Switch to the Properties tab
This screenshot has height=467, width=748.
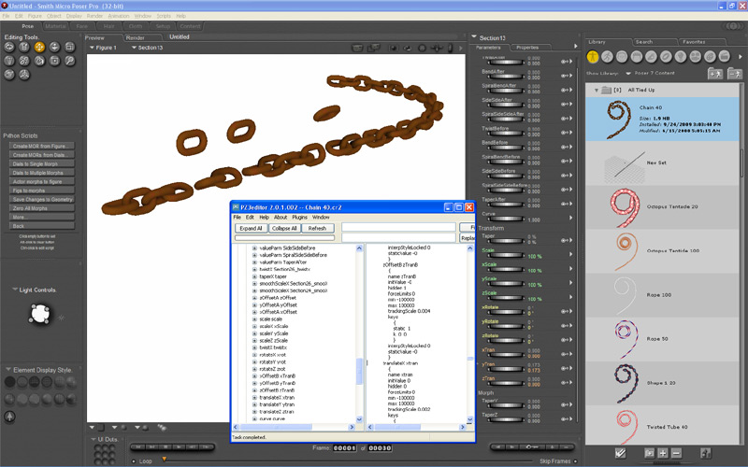pyautogui.click(x=526, y=47)
